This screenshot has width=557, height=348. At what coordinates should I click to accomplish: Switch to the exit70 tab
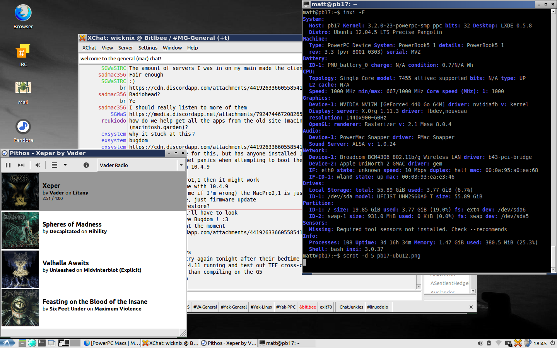pos(326,307)
